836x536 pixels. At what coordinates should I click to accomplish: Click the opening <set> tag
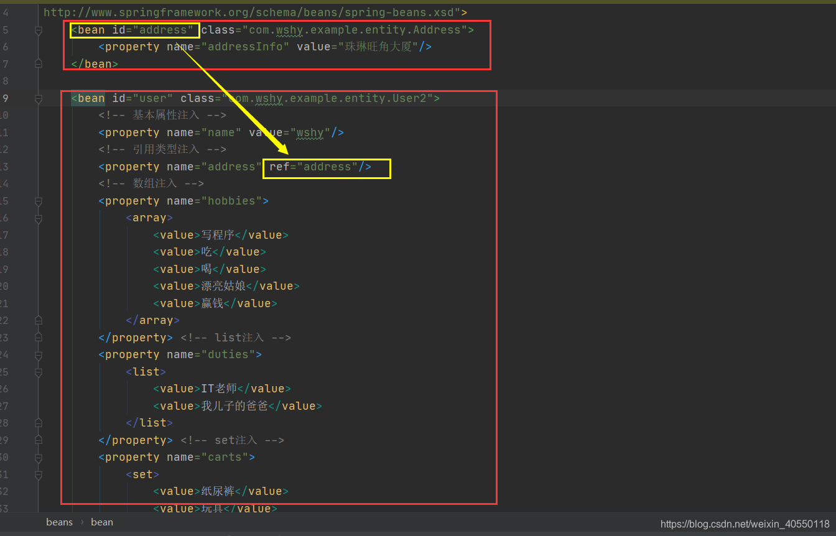[x=142, y=474]
